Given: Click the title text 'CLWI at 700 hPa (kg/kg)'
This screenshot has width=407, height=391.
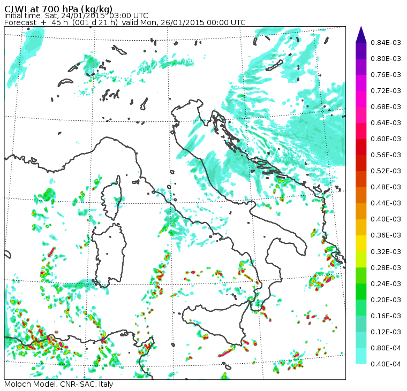Looking at the screenshot, I should [x=58, y=9].
